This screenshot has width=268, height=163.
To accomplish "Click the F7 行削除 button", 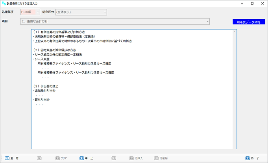I will (x=161, y=158).
